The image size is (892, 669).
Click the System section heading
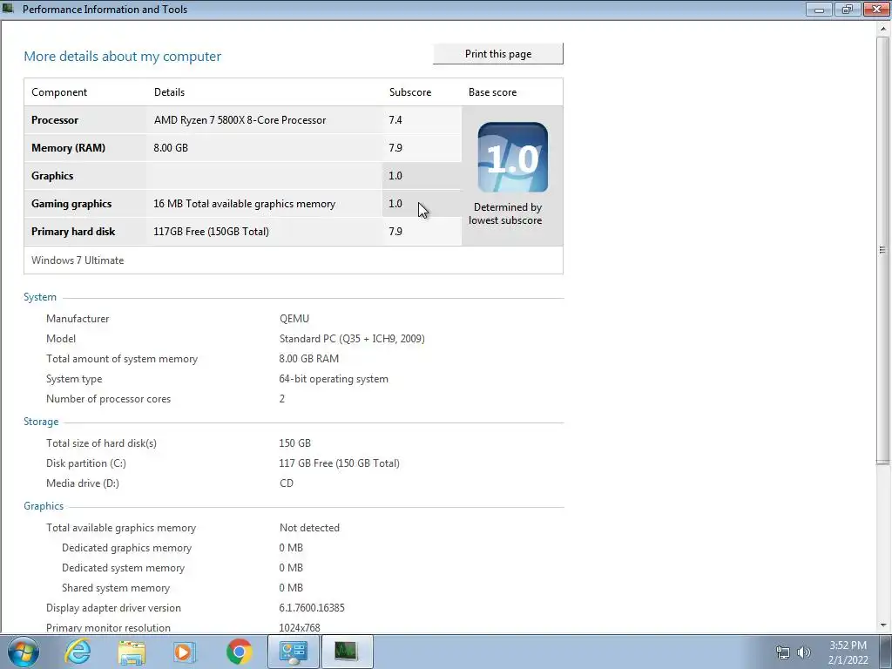pos(40,297)
